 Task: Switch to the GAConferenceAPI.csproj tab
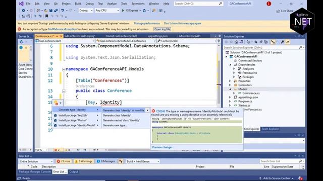point(80,36)
